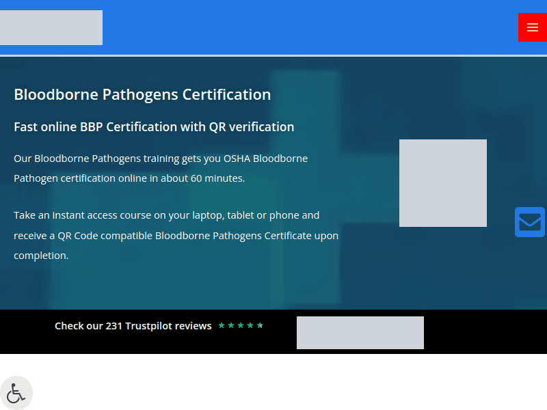
Task: Select the first Trustpilot star
Action: pyautogui.click(x=222, y=325)
